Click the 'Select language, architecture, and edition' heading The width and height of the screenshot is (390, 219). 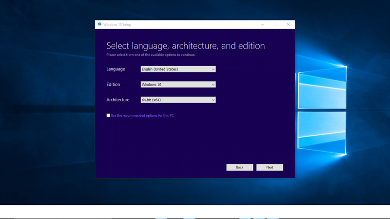[x=186, y=46]
